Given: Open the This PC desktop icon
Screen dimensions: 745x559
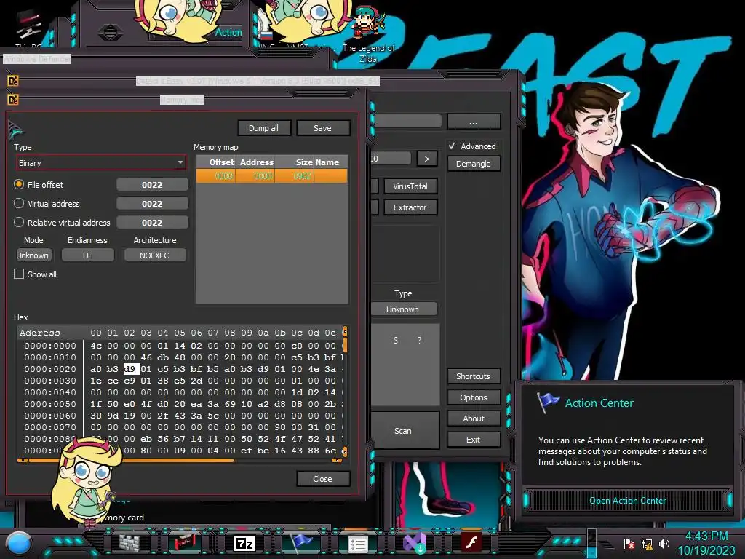Looking at the screenshot, I should 28,29.
